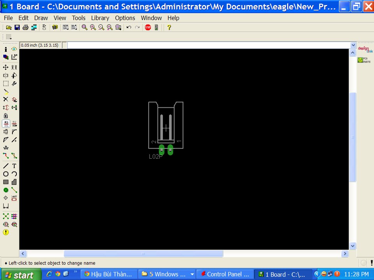374x280 pixels.
Task: Select the Value tool
Action: coord(14,124)
